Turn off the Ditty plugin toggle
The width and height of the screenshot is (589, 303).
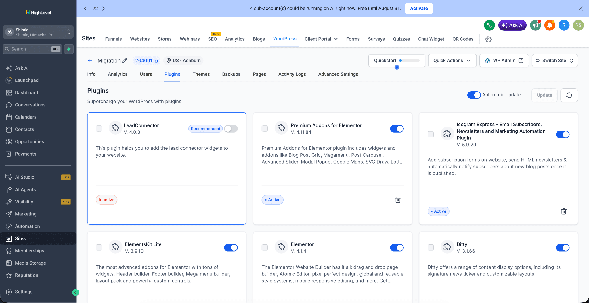563,248
